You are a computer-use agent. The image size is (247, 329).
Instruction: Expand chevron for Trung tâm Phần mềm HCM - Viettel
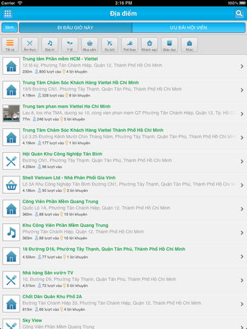[242, 66]
